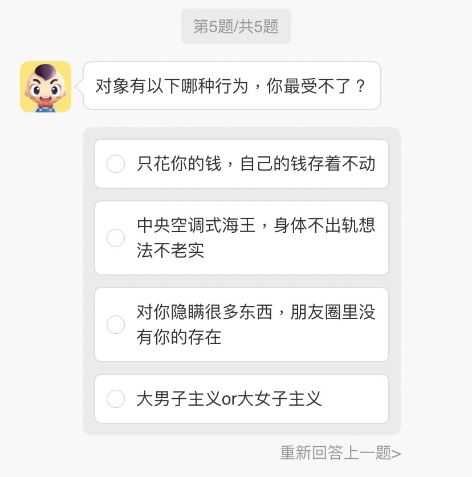Screen dimensions: 472x477
Task: Click the > arrow after 重新回答上一题
Action: pyautogui.click(x=397, y=454)
